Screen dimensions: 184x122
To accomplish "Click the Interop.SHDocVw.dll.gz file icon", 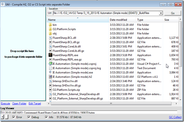I will click(50, 86).
